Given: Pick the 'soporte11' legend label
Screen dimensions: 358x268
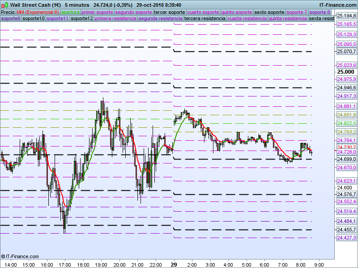Looking at the screenshot, I should pyautogui.click(x=58, y=18).
